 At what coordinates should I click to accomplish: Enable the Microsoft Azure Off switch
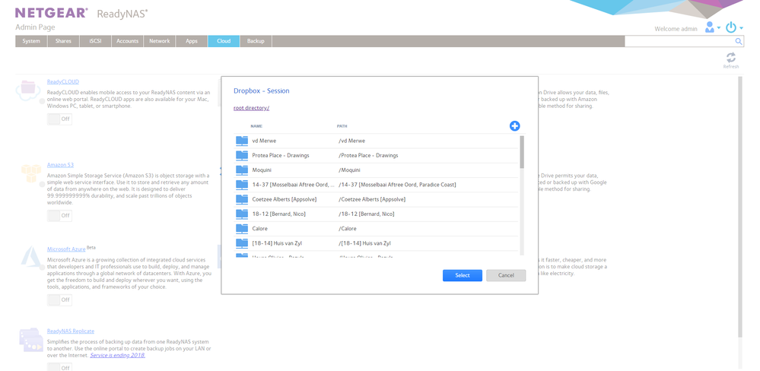coord(59,300)
